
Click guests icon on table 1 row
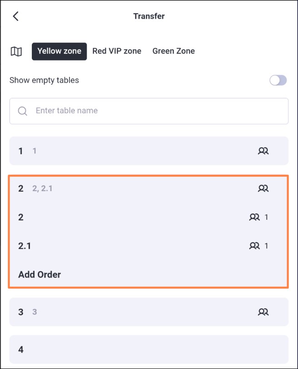tap(263, 151)
